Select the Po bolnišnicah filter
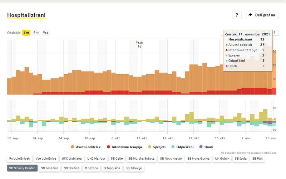This screenshot has height=179, width=286. point(20,158)
